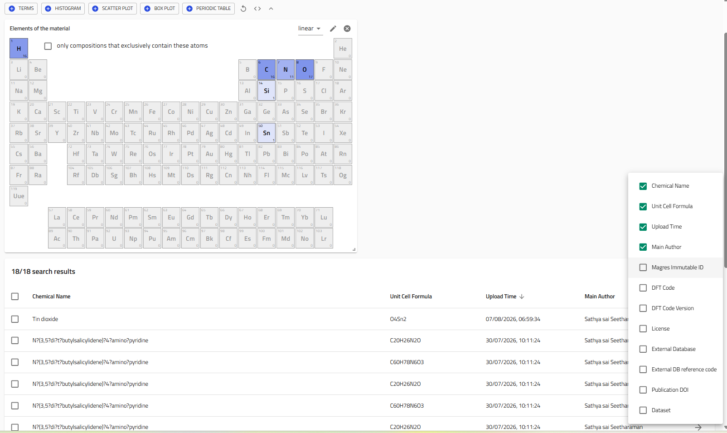Screen dimensions: 727x433
Task: Uncheck the Chemical Name column option
Action: tap(643, 186)
